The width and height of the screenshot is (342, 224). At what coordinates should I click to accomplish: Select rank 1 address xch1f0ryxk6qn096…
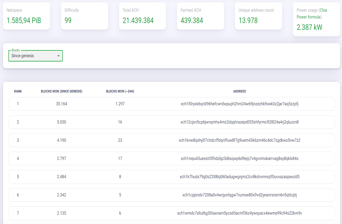point(240,104)
